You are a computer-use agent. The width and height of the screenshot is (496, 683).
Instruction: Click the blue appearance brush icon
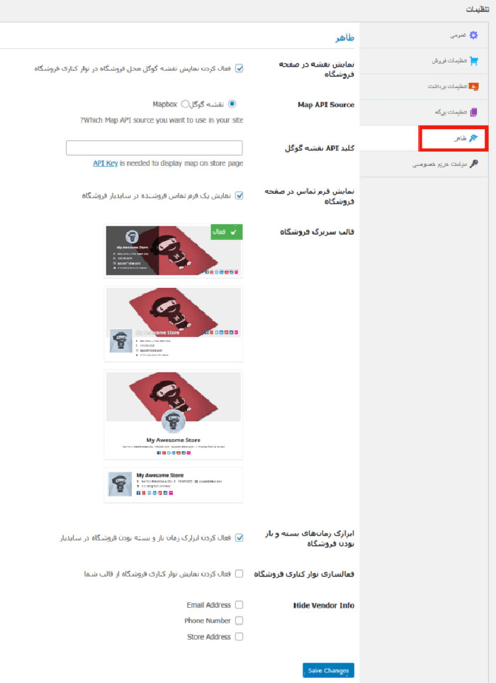pos(473,138)
